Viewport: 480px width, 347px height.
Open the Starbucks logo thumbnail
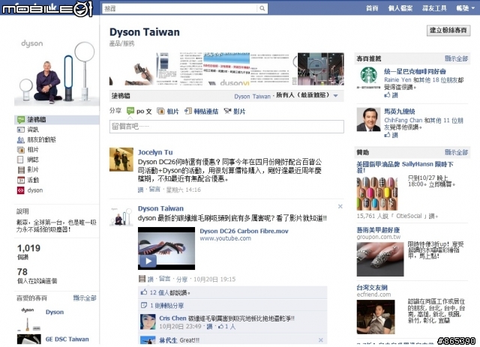click(368, 77)
